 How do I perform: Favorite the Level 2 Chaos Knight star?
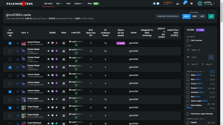coord(18,108)
